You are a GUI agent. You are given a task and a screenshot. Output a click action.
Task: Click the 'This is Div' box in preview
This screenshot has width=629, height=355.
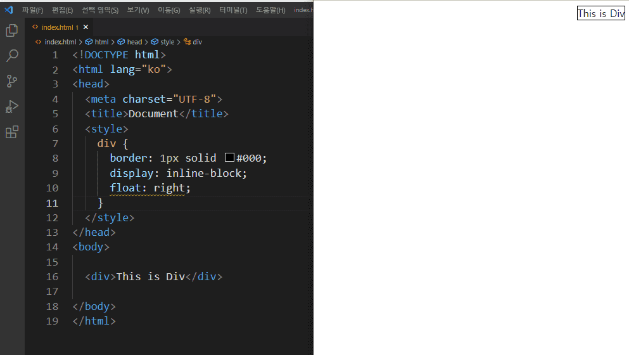(x=601, y=13)
